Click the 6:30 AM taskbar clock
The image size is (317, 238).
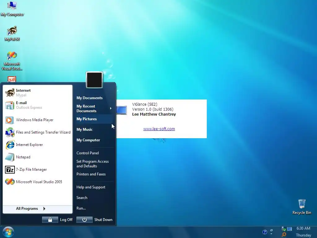click(x=303, y=228)
